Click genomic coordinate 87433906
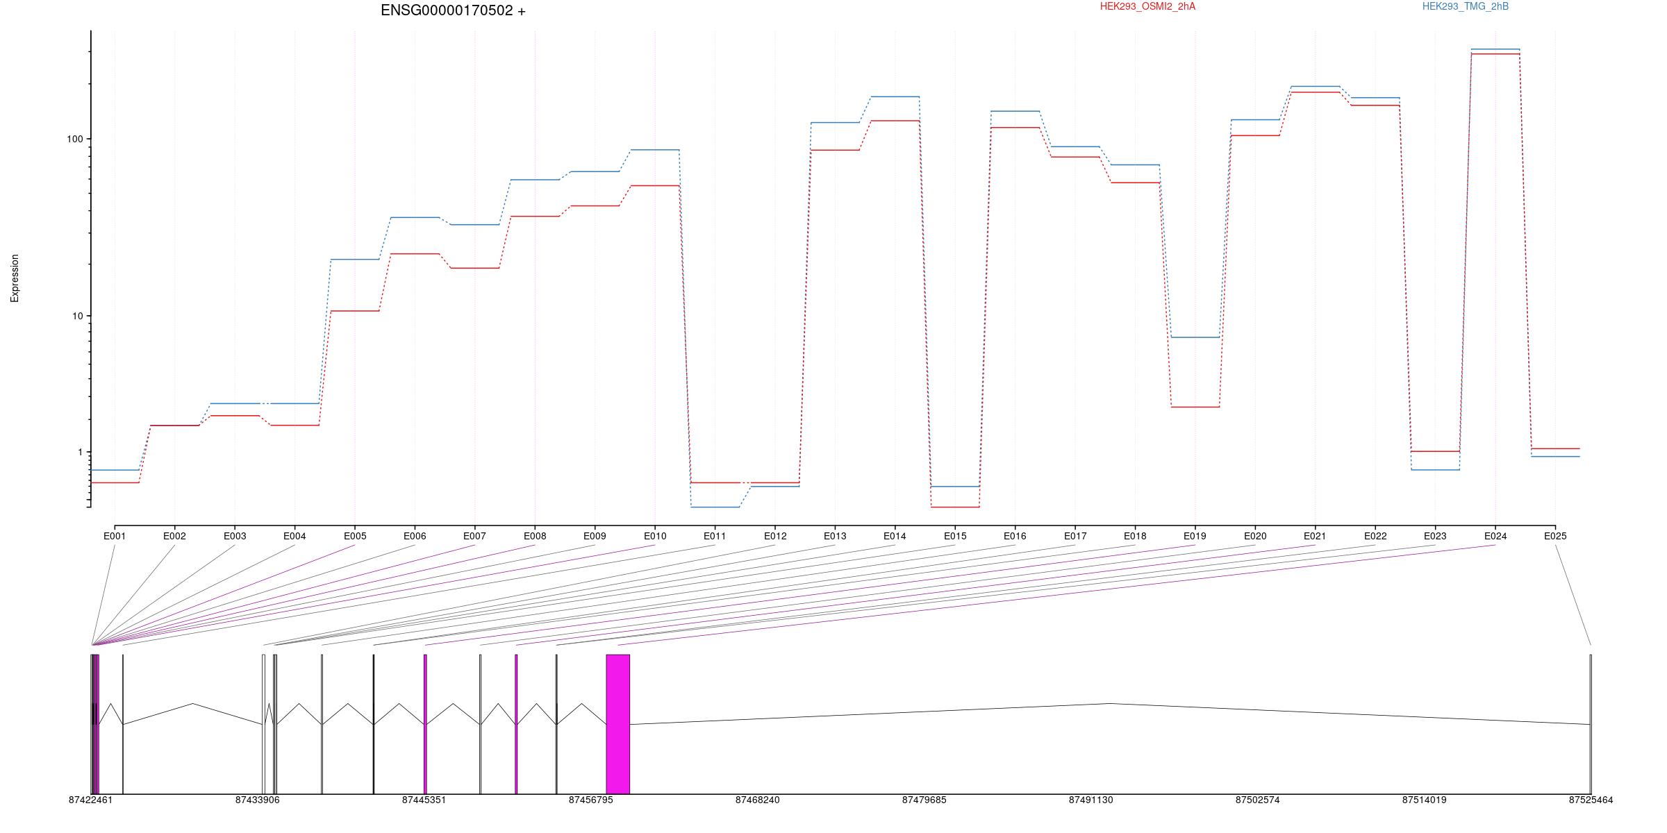The image size is (1667, 833). click(257, 800)
